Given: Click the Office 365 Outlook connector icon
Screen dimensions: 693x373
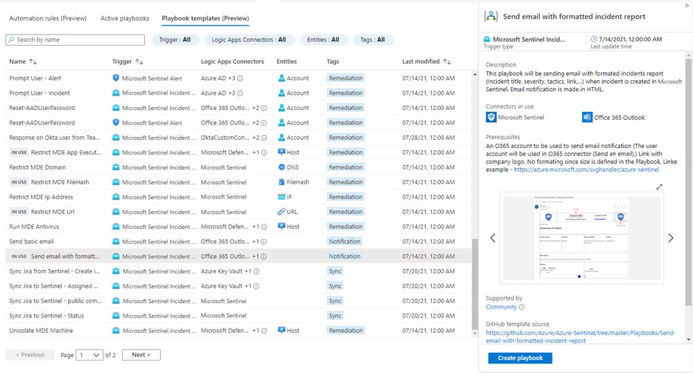Looking at the screenshot, I should [x=587, y=118].
